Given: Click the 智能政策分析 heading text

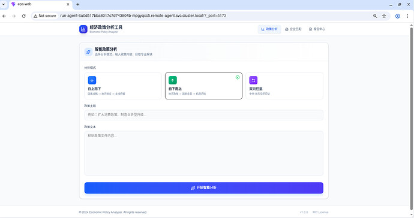Looking at the screenshot, I should [106, 49].
